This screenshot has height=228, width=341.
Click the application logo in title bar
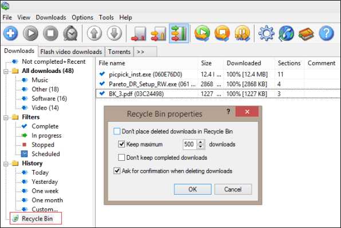(5, 6)
